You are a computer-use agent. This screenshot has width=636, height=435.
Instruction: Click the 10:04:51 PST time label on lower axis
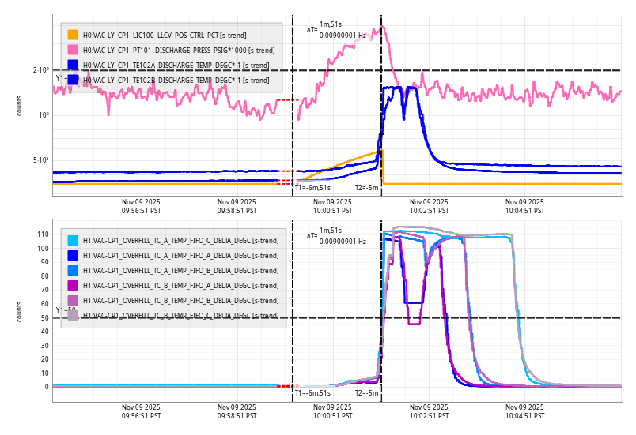pyautogui.click(x=525, y=411)
